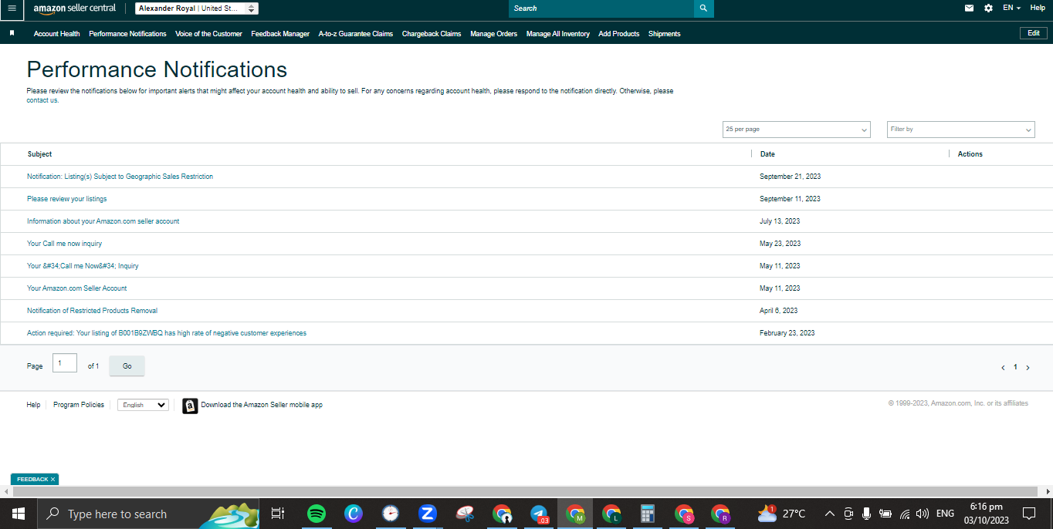The image size is (1053, 529).
Task: Click the Program Policies link
Action: click(79, 405)
